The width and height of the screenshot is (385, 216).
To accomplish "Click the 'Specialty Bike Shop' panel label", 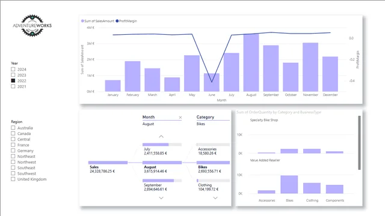I will click(x=264, y=120).
